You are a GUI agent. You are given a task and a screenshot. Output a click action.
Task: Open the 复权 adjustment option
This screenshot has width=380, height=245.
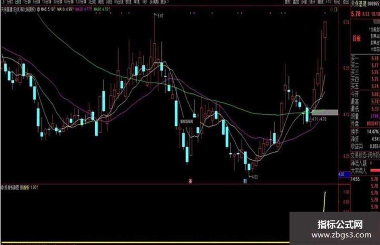[288, 2]
